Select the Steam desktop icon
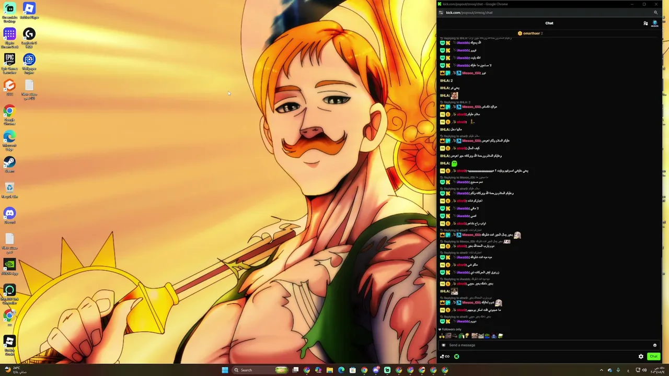Screen dimensions: 669x376 (9, 164)
